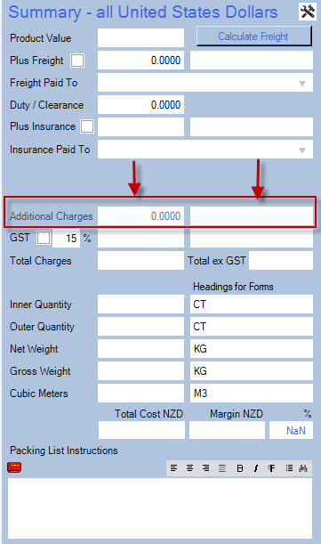Open the tools settings icon
Viewport: 321px width, 544px height.
click(308, 12)
